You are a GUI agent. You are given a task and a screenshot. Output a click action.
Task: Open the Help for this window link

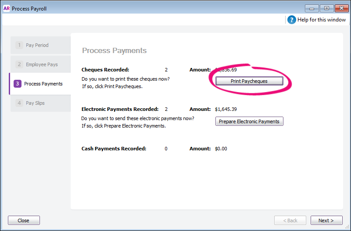tap(322, 20)
